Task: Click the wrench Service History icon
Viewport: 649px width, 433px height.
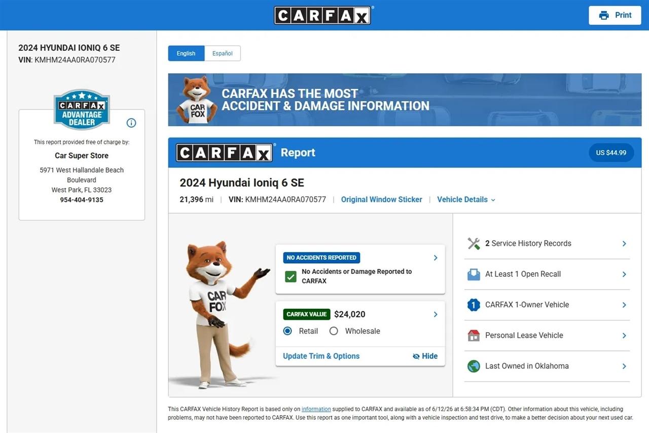Action: pos(474,243)
